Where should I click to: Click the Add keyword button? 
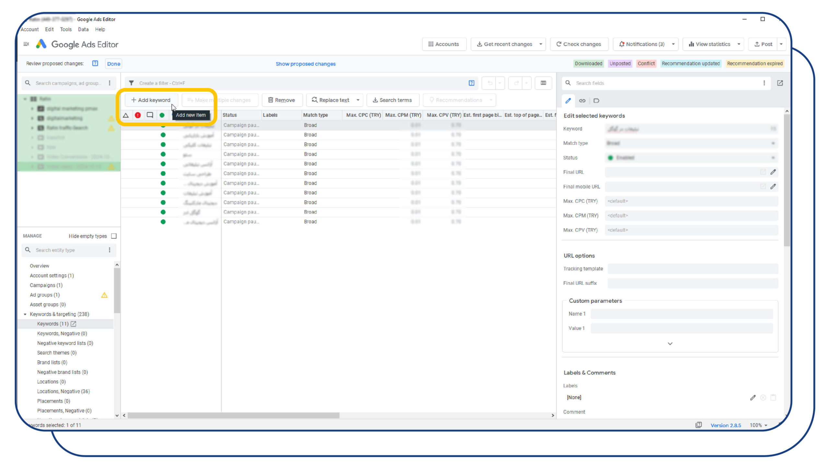tap(151, 100)
